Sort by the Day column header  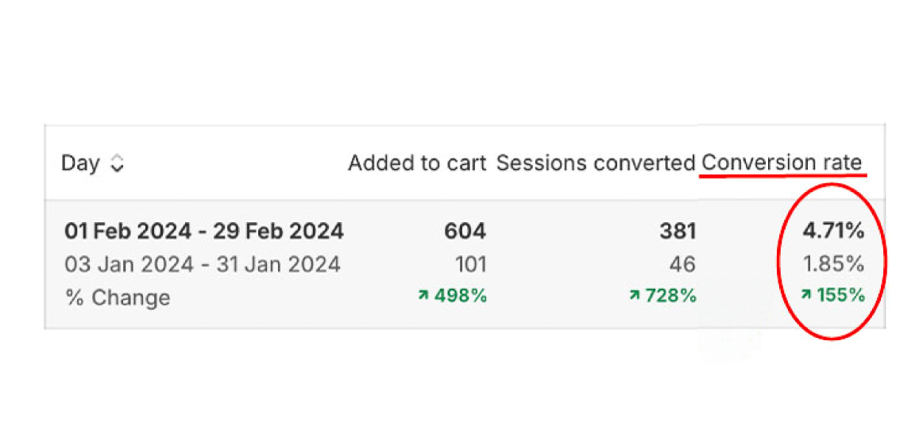point(80,163)
